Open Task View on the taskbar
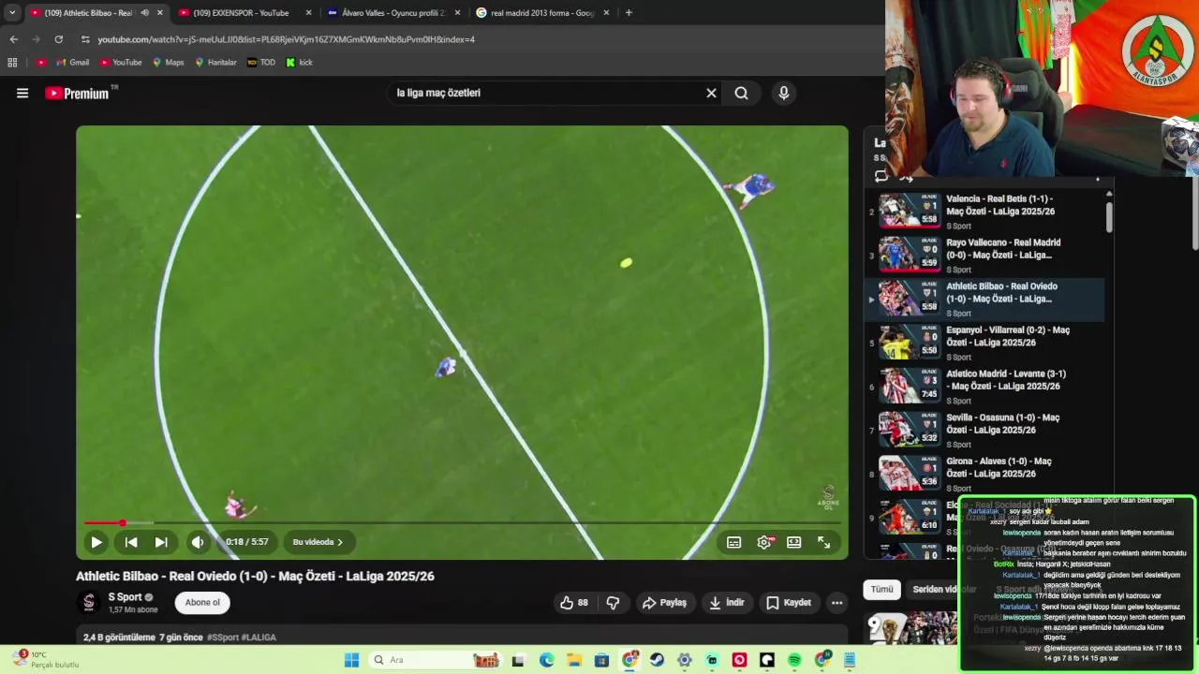This screenshot has width=1199, height=674. (518, 660)
